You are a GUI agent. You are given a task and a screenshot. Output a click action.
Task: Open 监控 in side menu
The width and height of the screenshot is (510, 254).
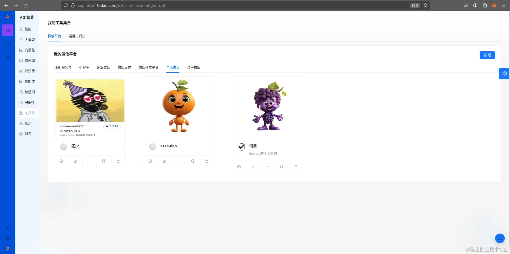(28, 134)
